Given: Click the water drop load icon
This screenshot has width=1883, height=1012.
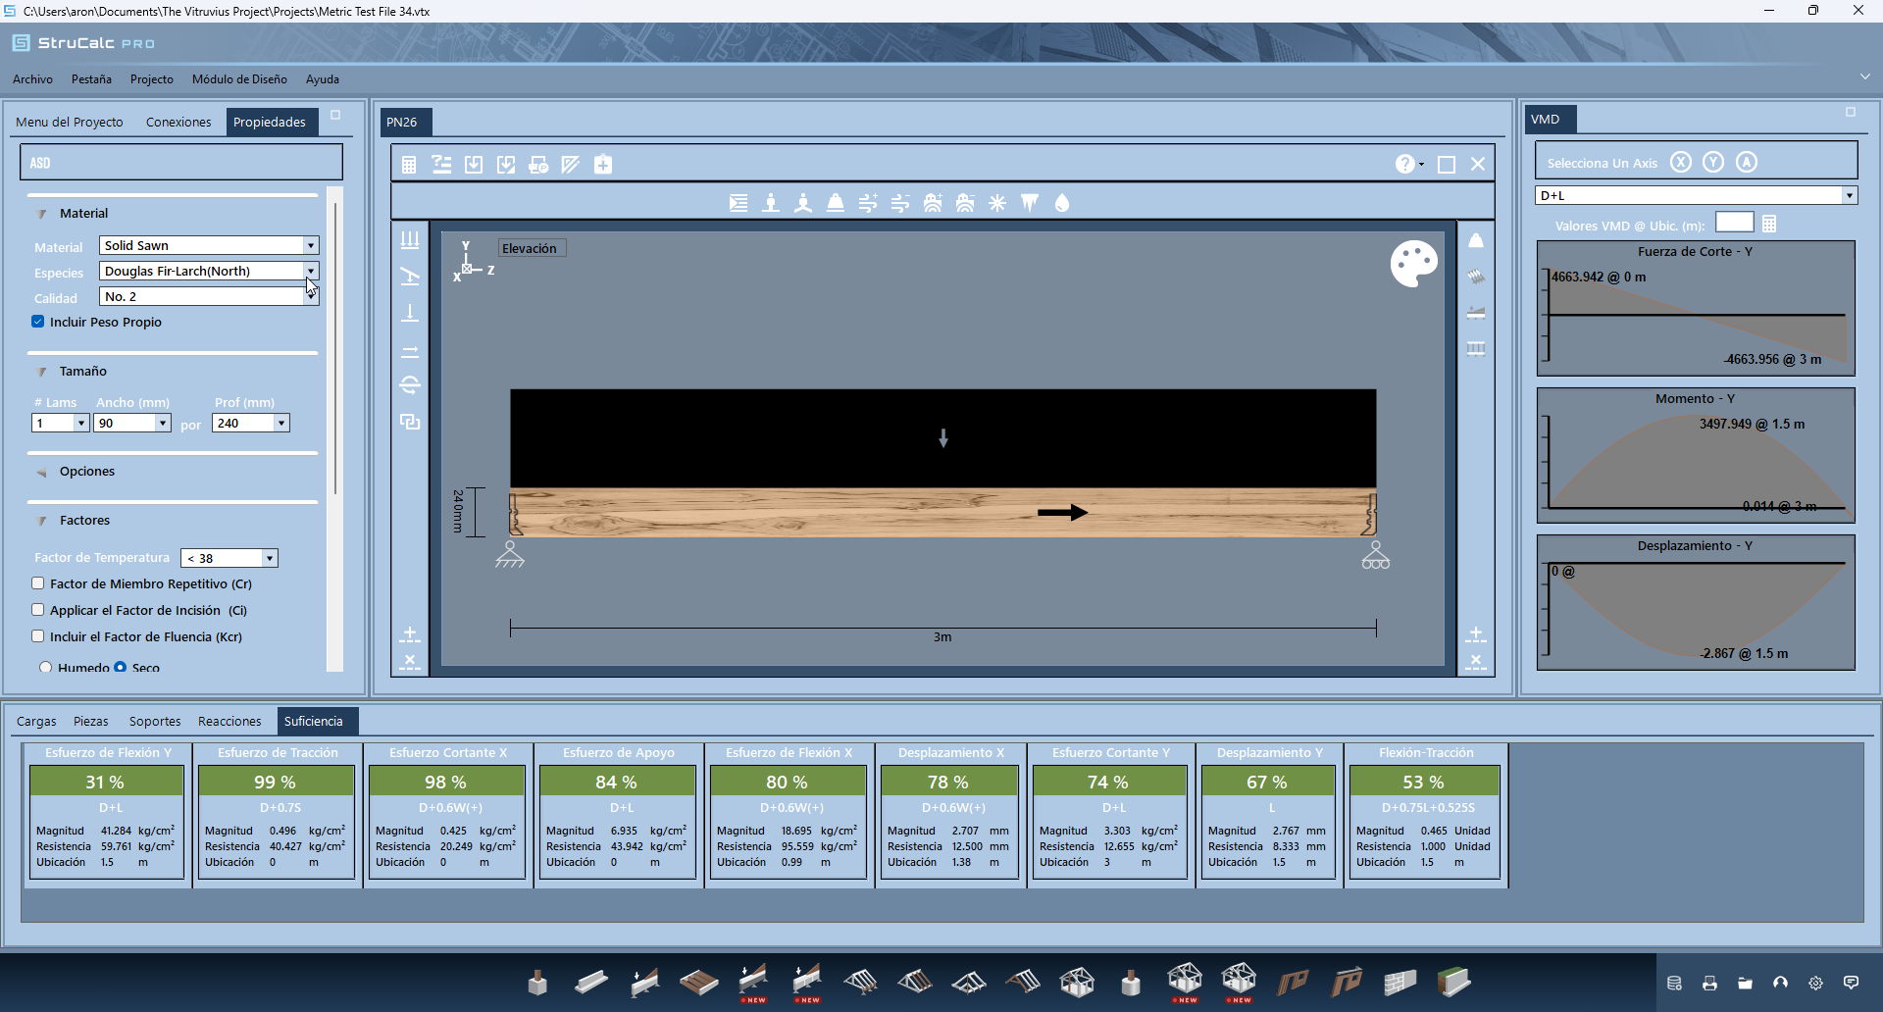Looking at the screenshot, I should tap(1062, 203).
